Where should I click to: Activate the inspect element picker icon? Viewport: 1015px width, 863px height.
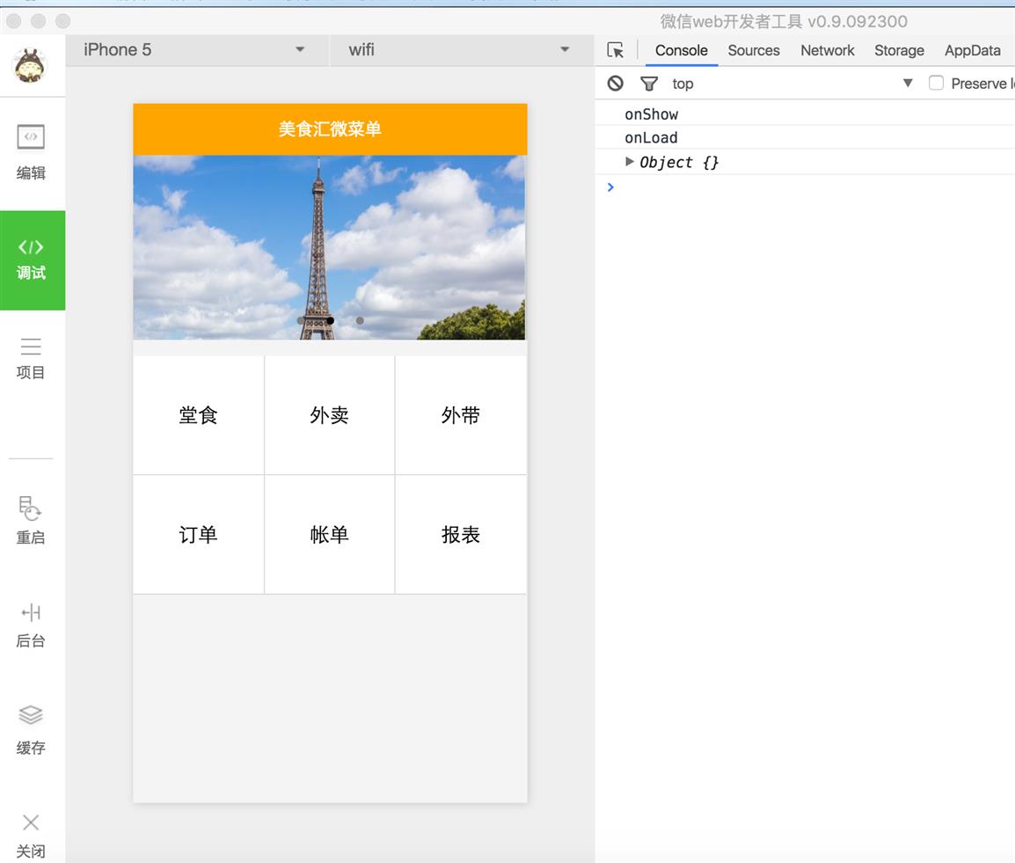[615, 50]
